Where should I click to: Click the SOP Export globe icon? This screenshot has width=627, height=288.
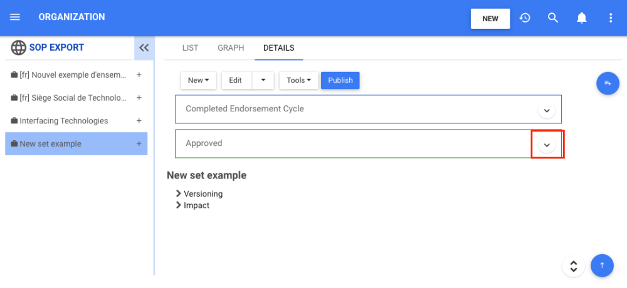tap(19, 48)
